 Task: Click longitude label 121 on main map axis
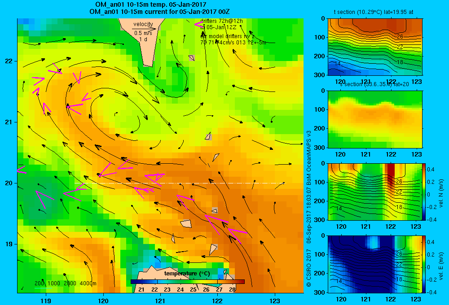tap(160, 301)
